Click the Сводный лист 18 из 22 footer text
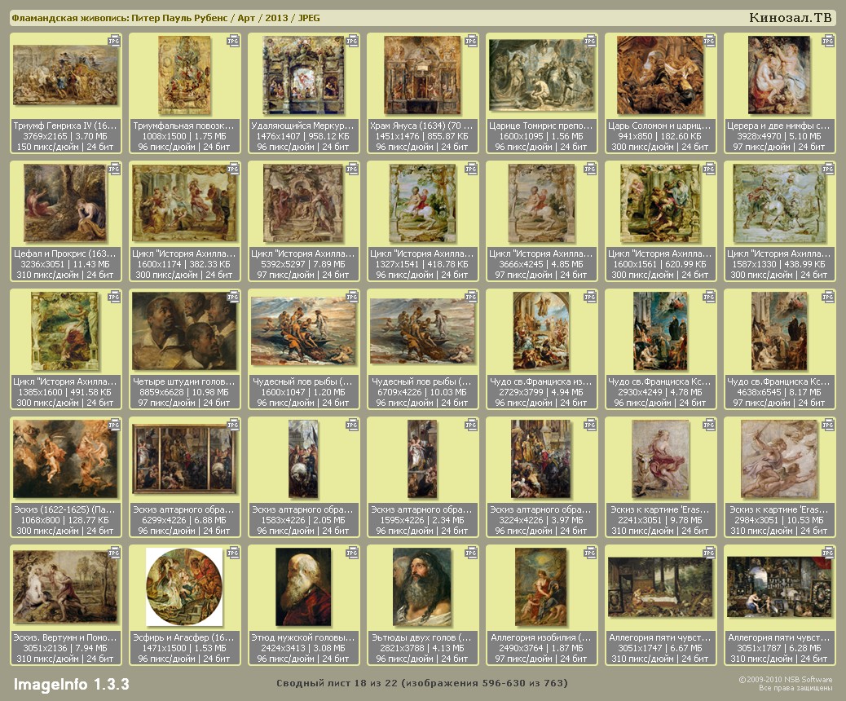846x701 pixels. click(421, 683)
